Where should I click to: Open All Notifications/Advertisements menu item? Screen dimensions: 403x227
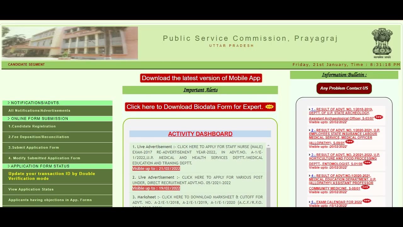57,111
